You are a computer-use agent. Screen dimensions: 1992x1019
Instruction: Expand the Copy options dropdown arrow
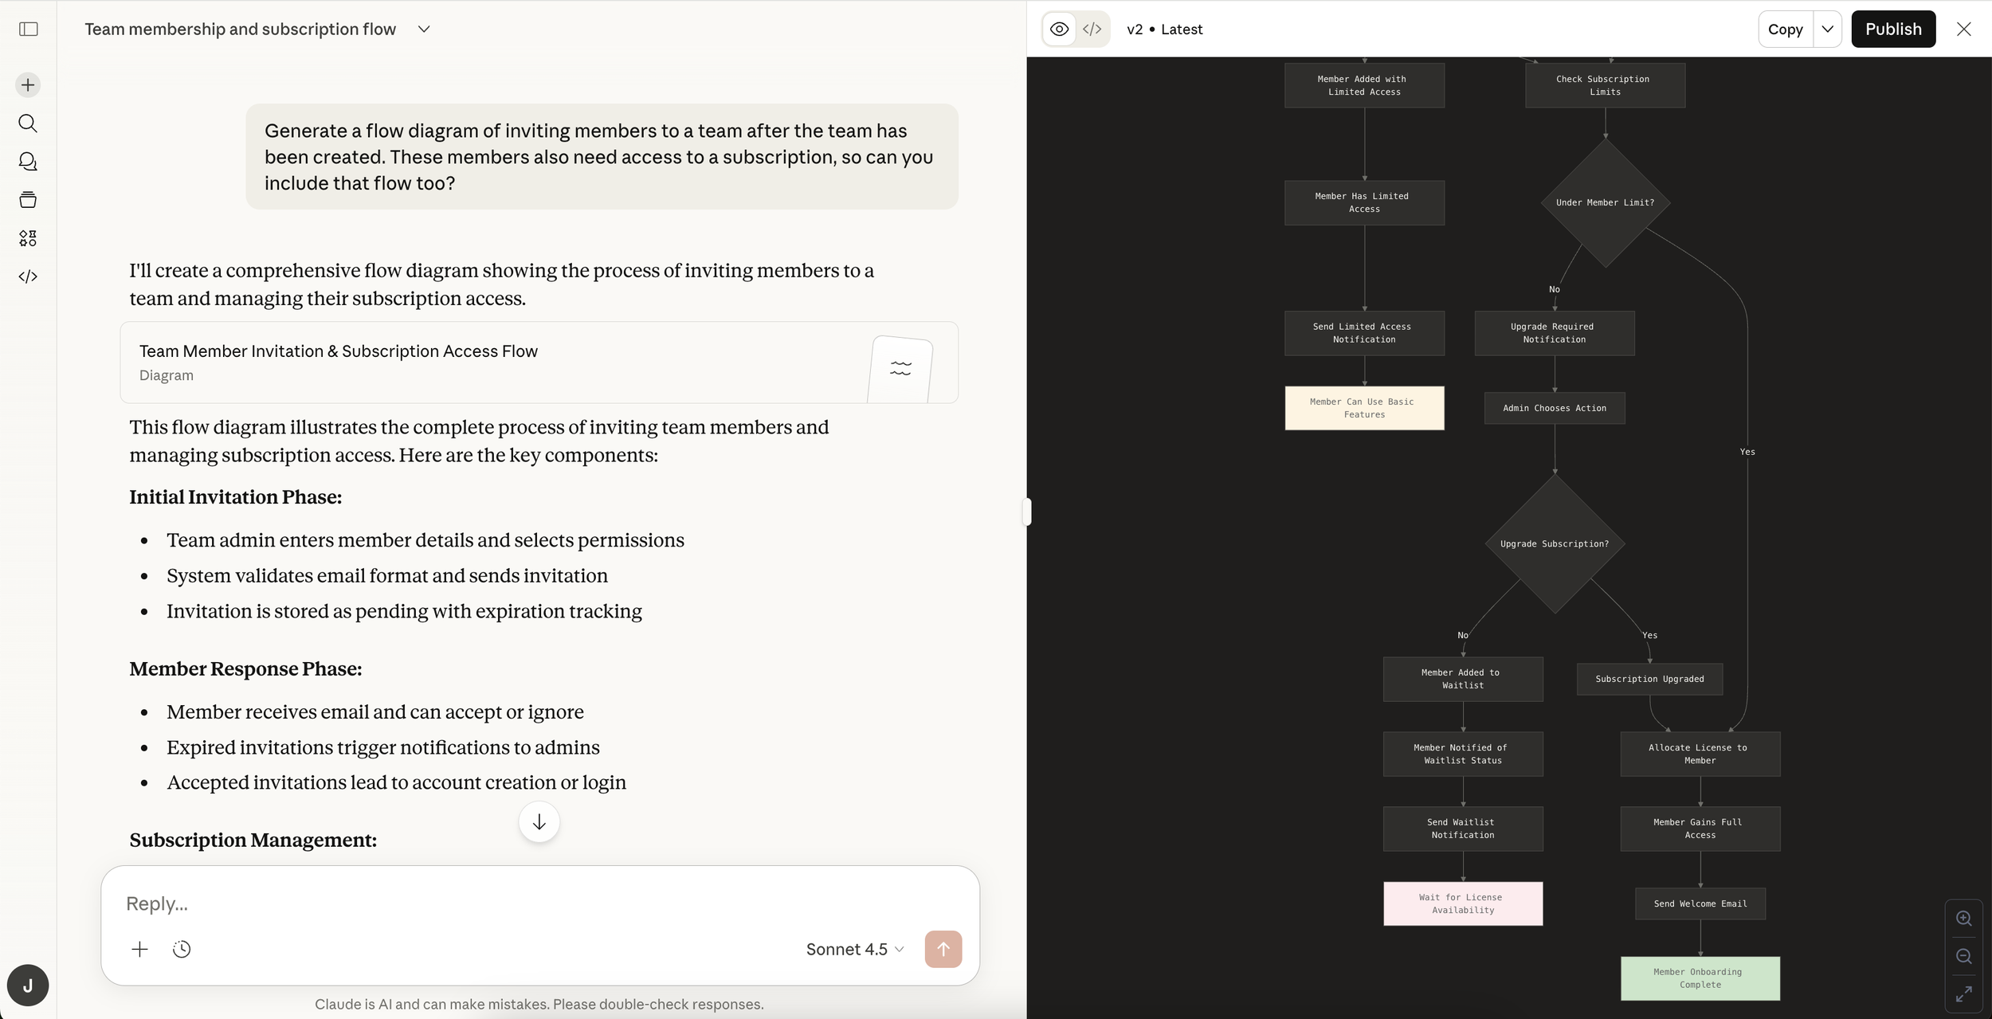(1827, 29)
